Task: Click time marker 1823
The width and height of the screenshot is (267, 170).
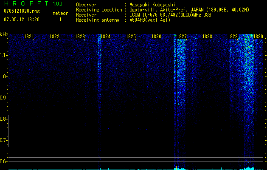Action: pyautogui.click(x=80, y=37)
